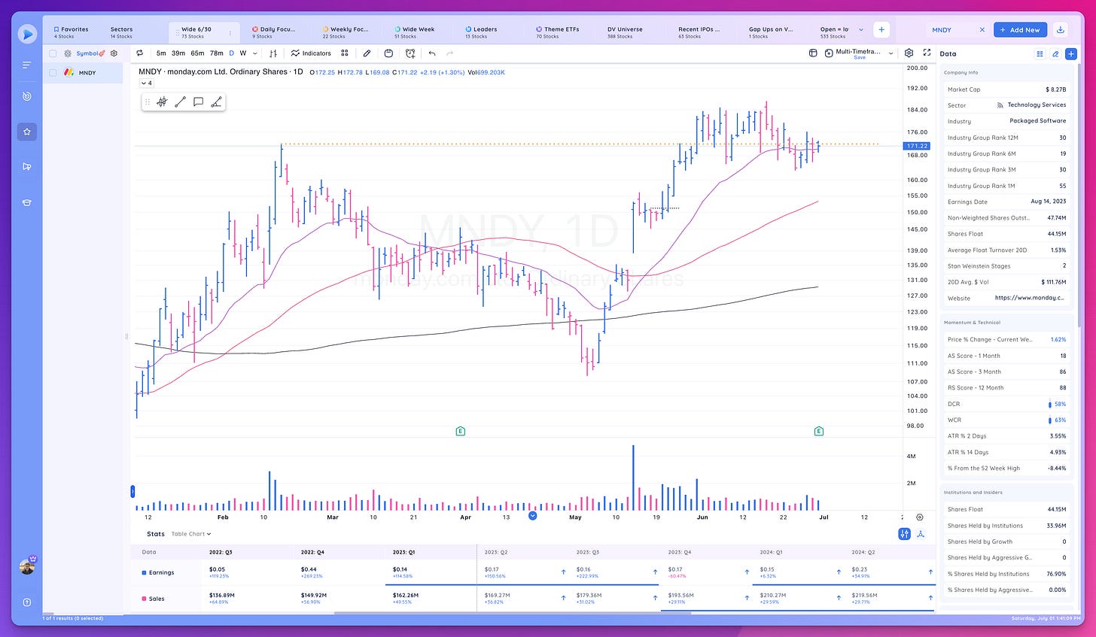Click the blue volume pane handle on left edge
Screen dimensions: 1096x637
132,492
